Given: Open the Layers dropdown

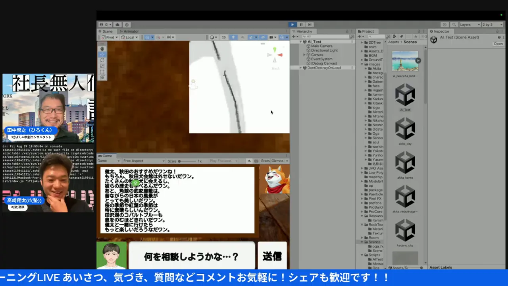Looking at the screenshot, I should tap(470, 25).
